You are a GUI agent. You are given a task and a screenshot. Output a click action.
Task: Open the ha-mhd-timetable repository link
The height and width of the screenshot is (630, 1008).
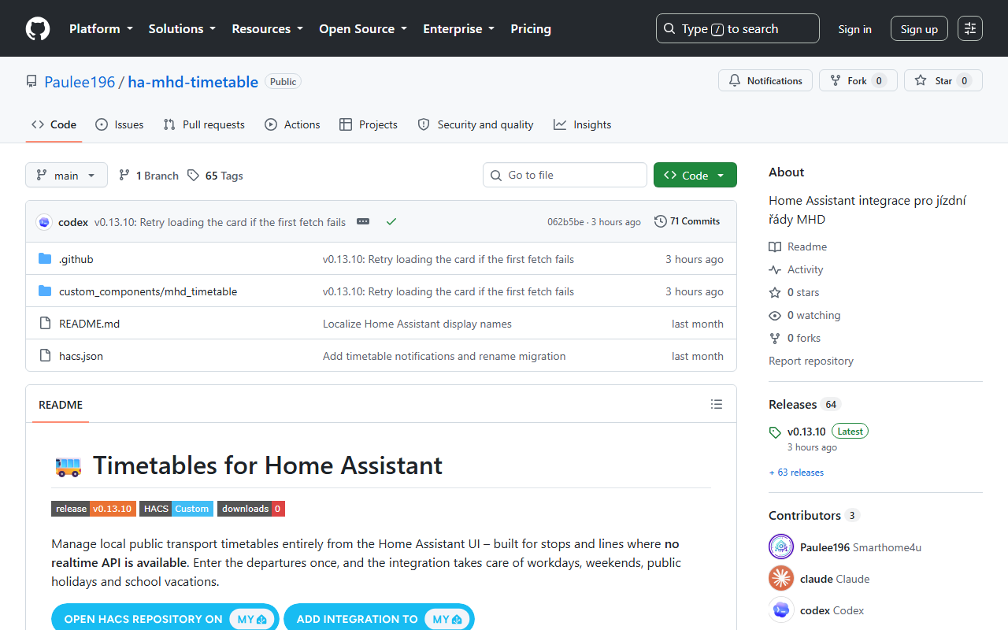[193, 82]
